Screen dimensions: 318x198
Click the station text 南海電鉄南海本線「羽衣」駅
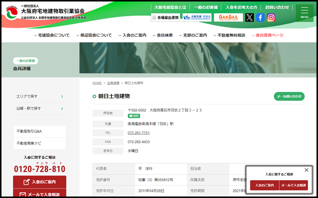tap(151, 124)
